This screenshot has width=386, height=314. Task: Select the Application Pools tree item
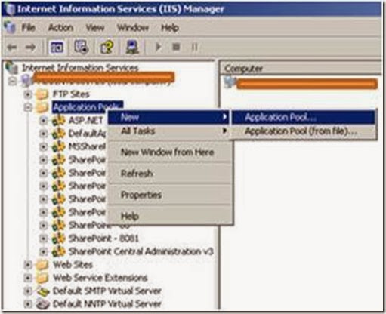pos(88,107)
